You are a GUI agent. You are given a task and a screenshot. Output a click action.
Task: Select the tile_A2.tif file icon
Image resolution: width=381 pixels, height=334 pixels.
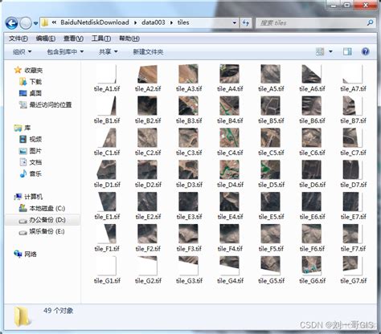[x=147, y=74]
